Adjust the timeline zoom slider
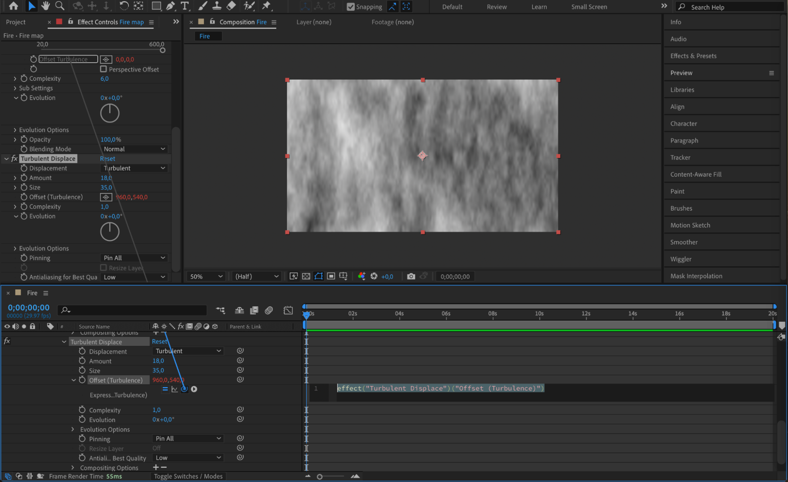This screenshot has width=788, height=482. pos(320,476)
